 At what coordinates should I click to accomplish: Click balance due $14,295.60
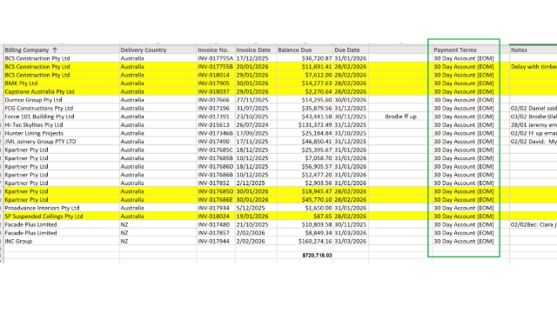coord(317,100)
